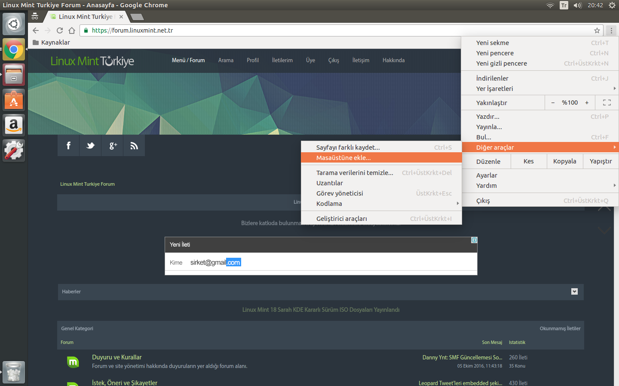Open the forum's Facebook page icon
The width and height of the screenshot is (619, 386).
(68, 146)
